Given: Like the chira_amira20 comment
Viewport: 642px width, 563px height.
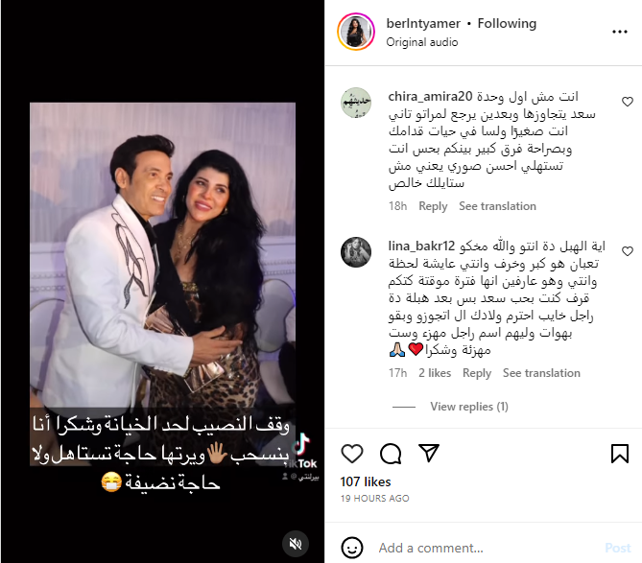Looking at the screenshot, I should [x=628, y=102].
